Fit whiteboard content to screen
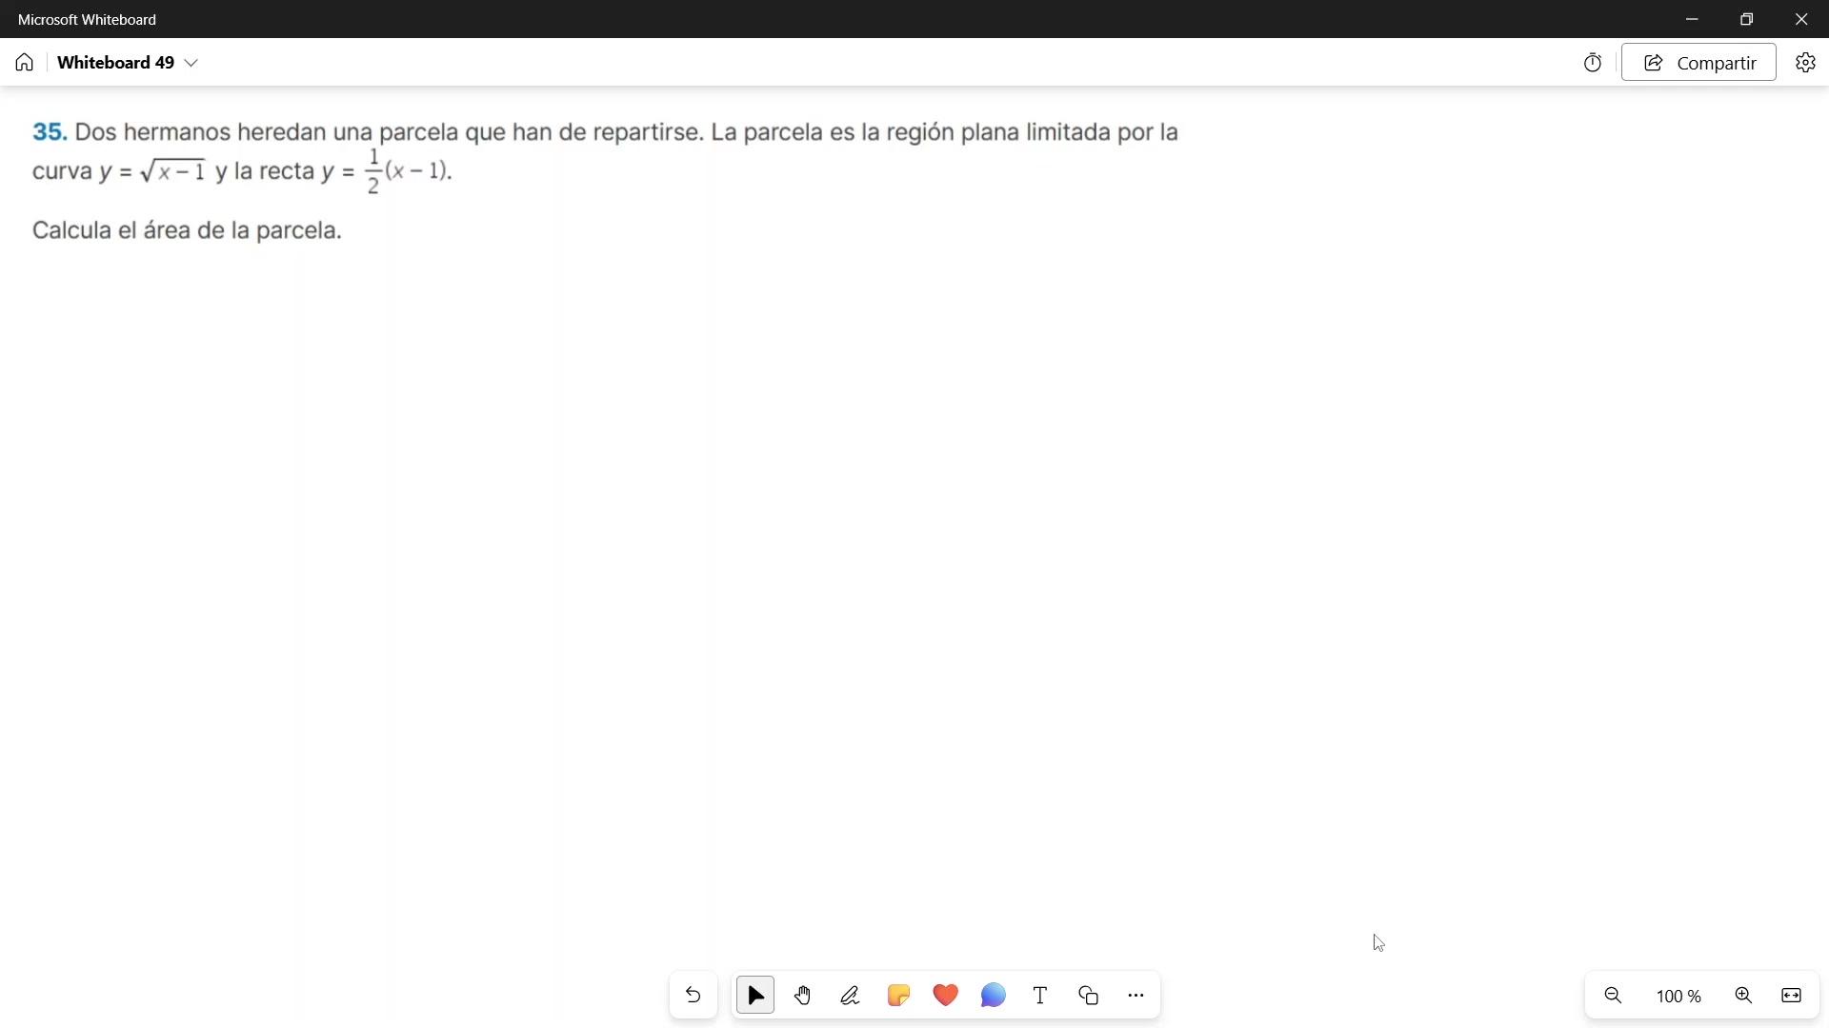The height and width of the screenshot is (1028, 1829). pyautogui.click(x=1792, y=996)
